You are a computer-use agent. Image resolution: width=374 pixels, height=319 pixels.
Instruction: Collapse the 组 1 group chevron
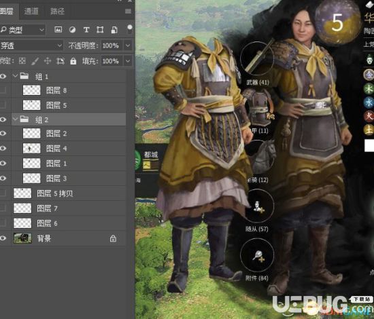(15, 76)
